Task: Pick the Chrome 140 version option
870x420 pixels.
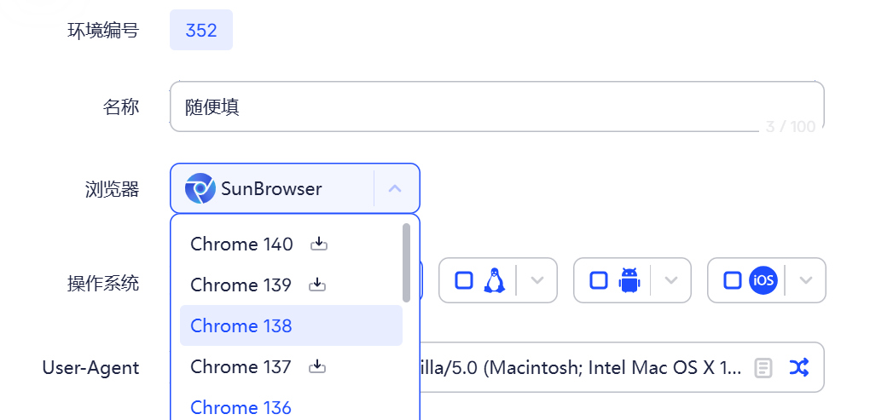Action: point(241,245)
